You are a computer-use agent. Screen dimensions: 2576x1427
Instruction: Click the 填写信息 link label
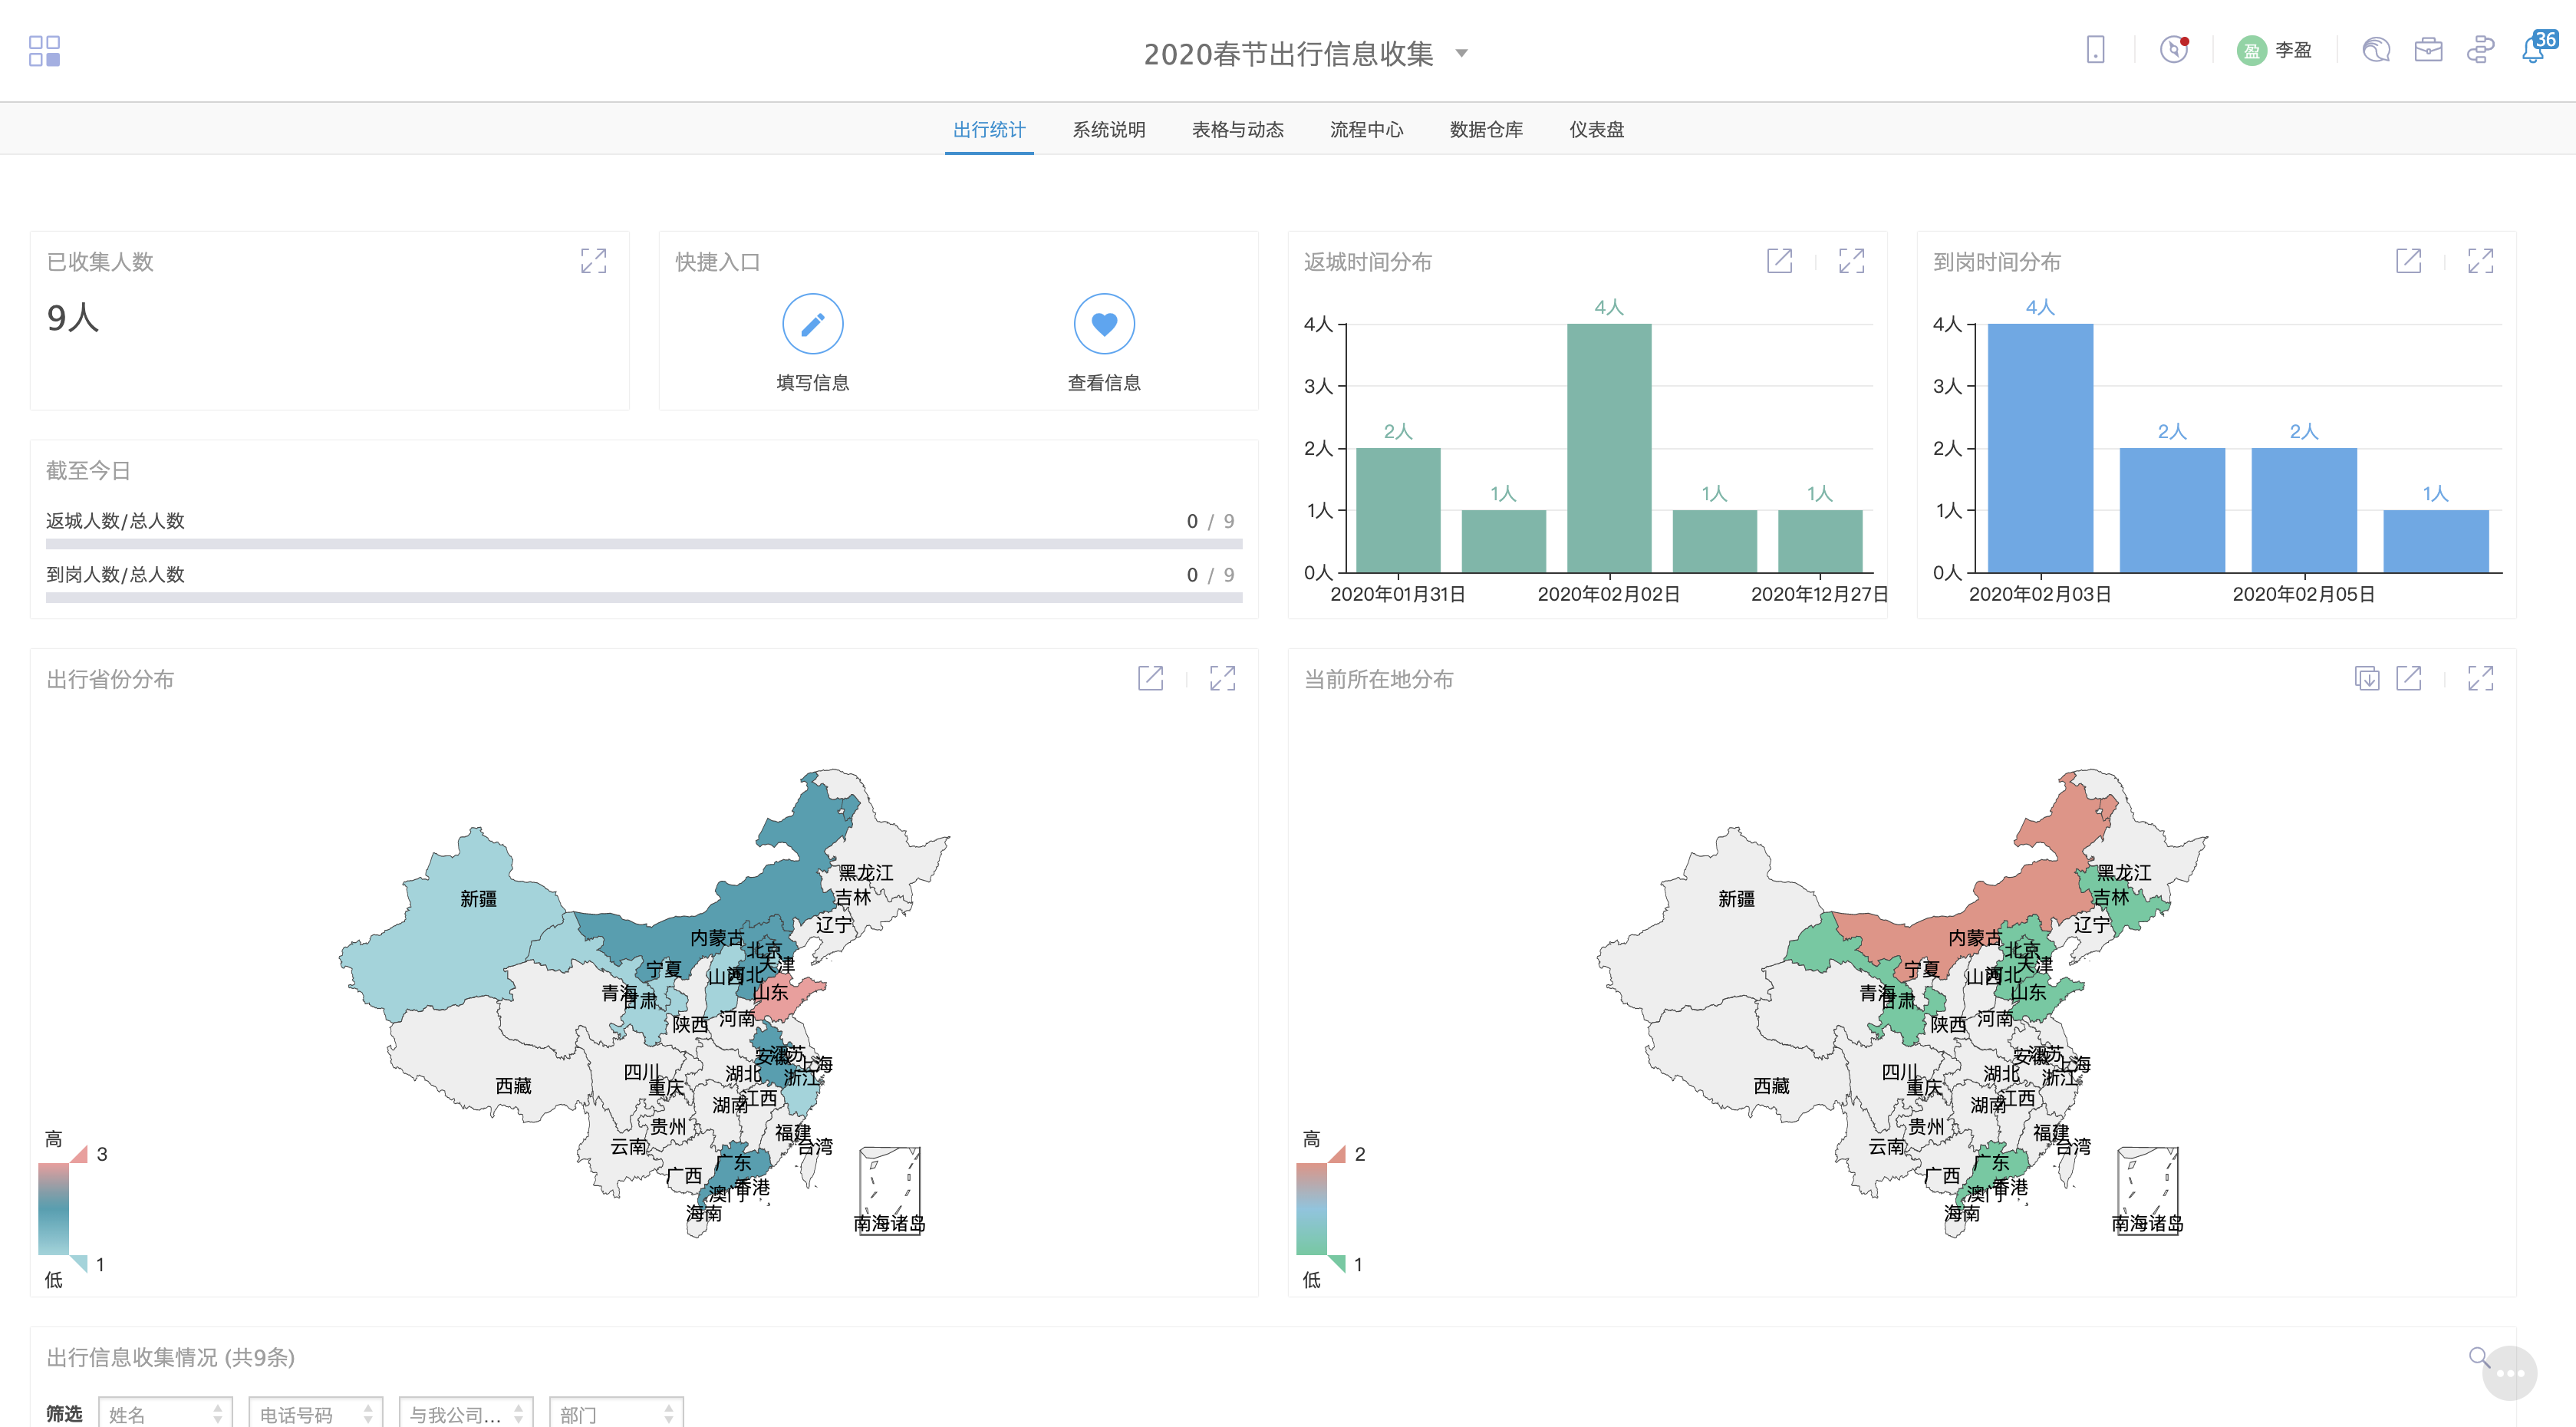pos(812,383)
